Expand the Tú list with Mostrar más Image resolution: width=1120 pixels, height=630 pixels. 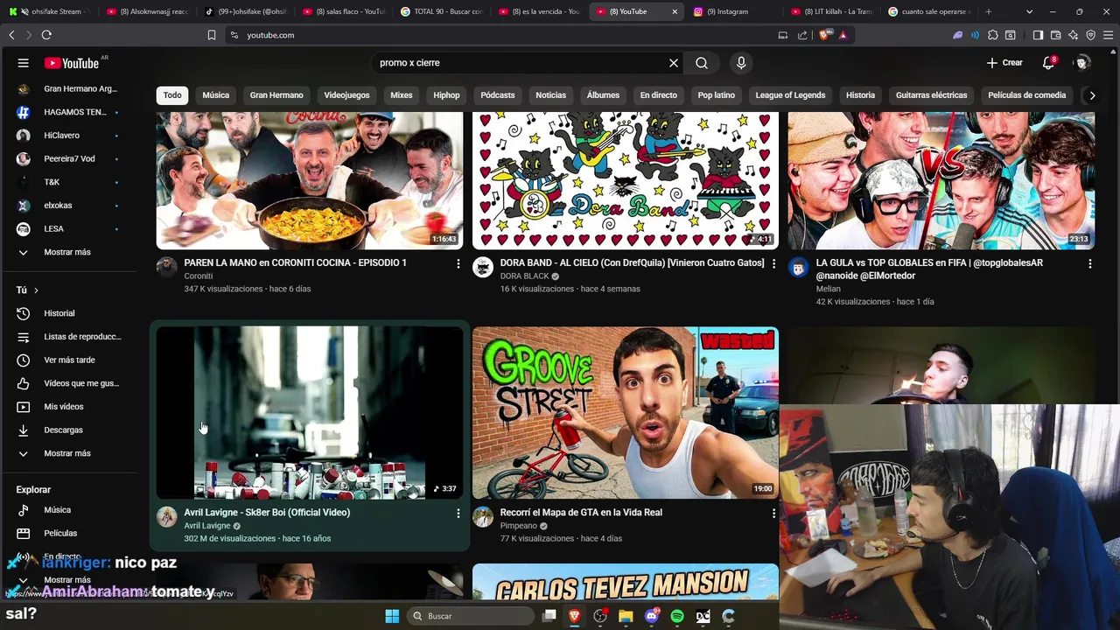[x=68, y=453]
